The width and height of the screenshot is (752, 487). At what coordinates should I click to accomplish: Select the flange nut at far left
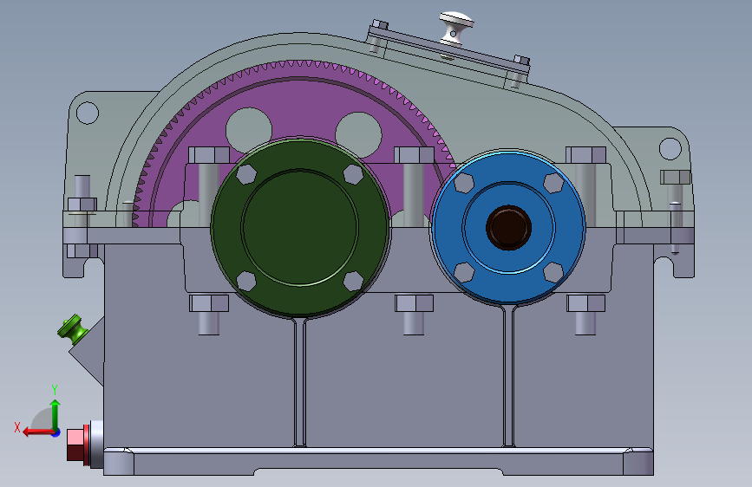pos(82,205)
